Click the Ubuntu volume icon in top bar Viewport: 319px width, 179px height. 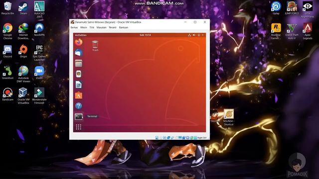[194, 35]
